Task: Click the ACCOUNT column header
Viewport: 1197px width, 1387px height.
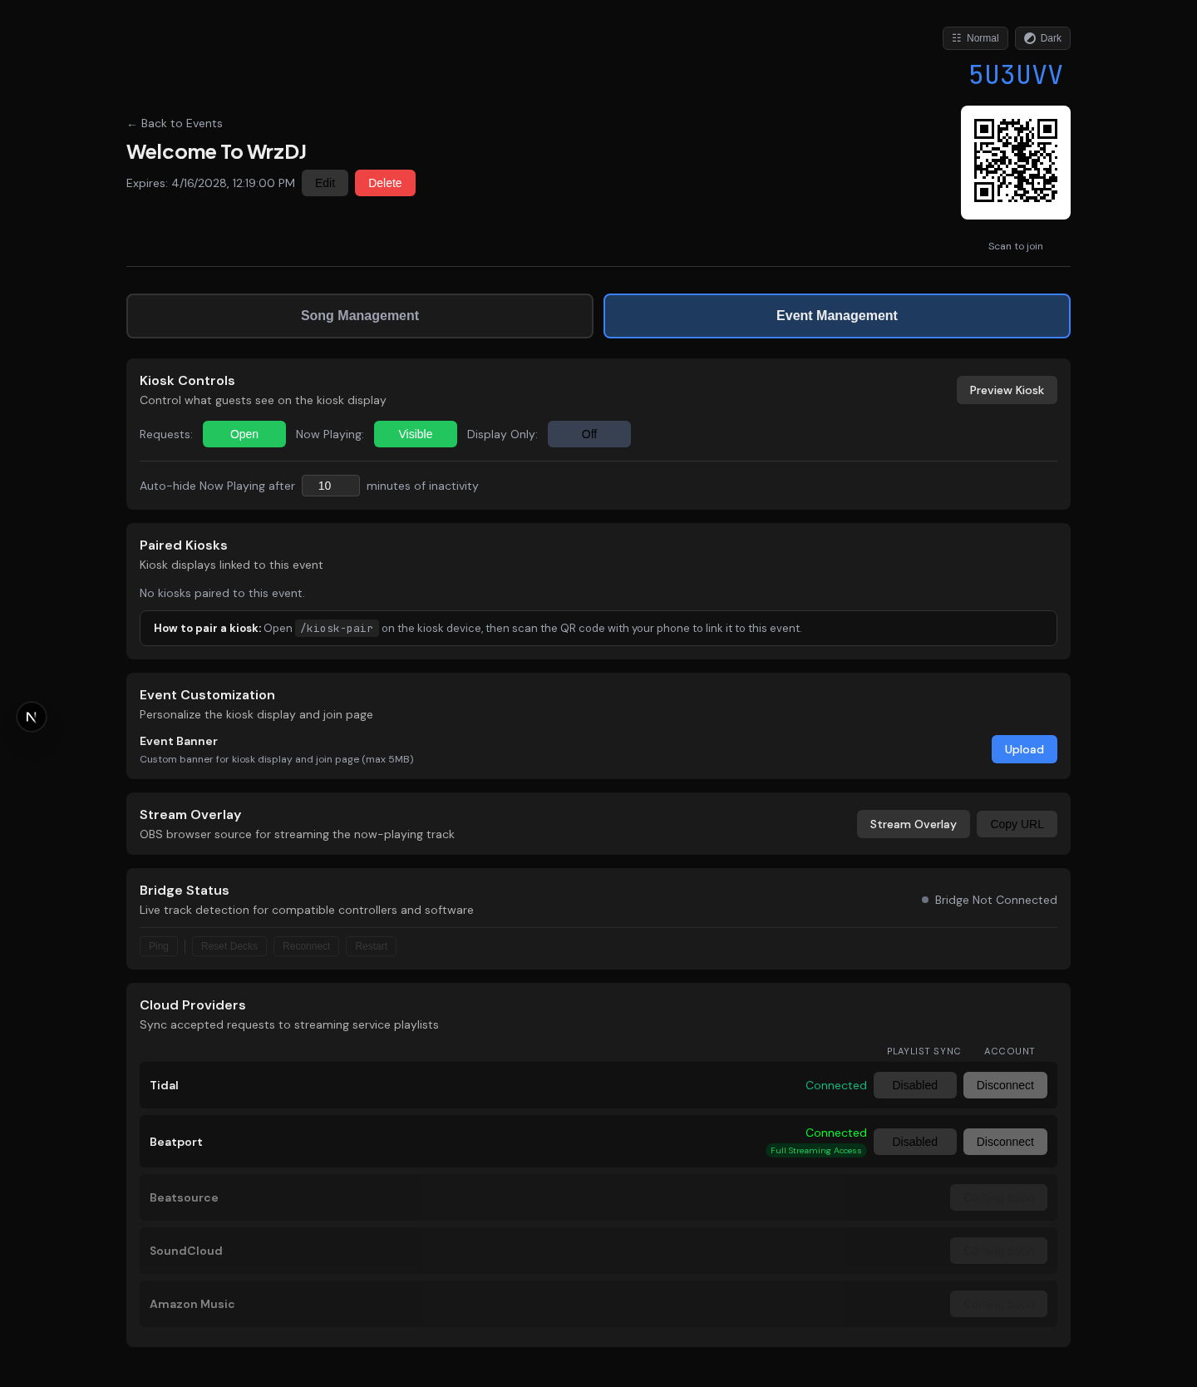Action: pos(1009,1051)
